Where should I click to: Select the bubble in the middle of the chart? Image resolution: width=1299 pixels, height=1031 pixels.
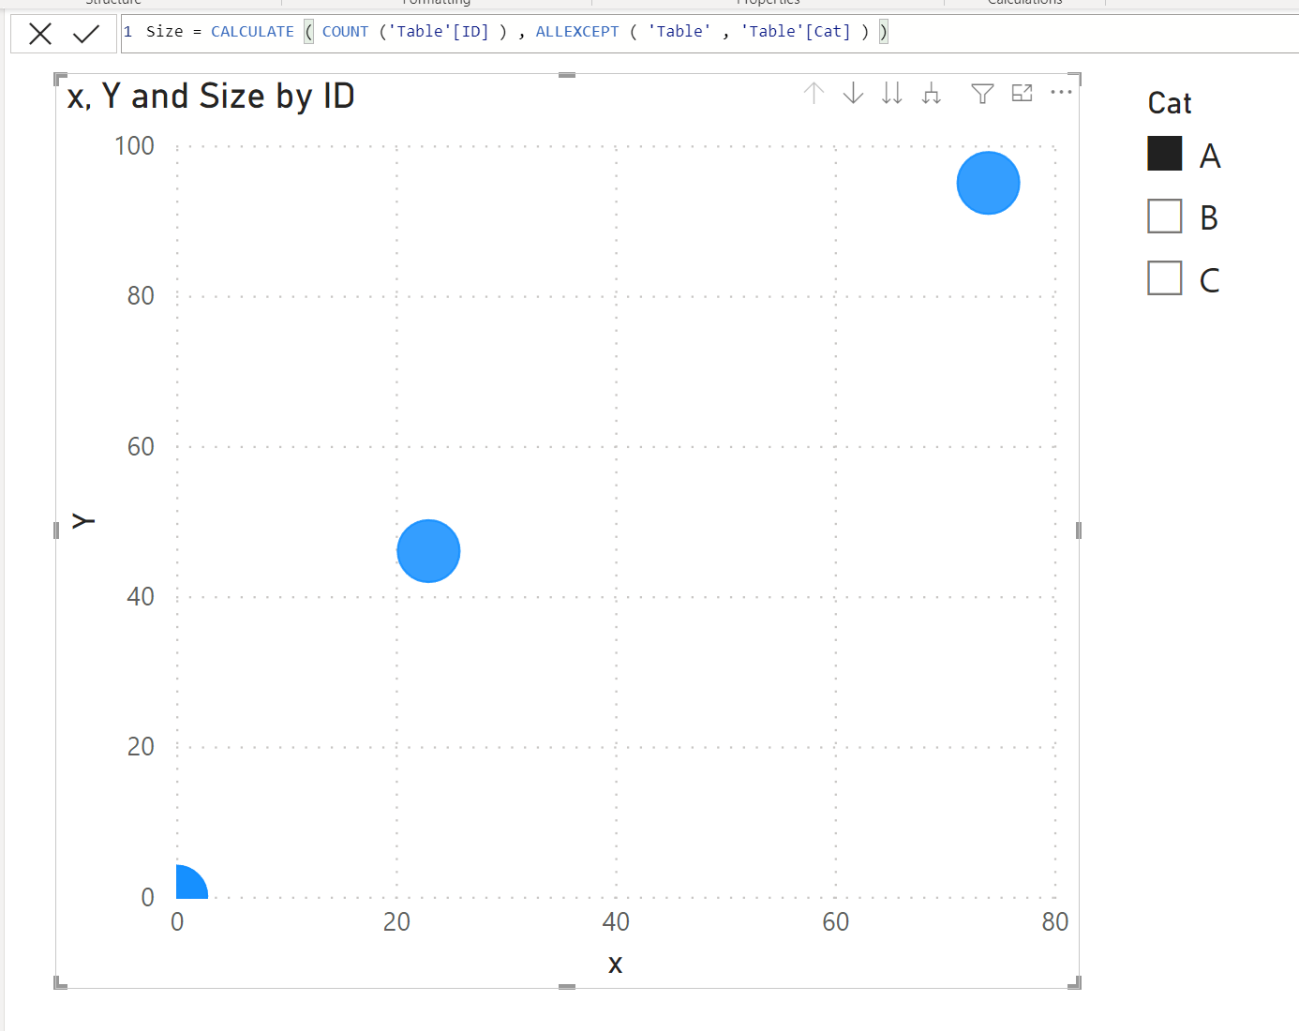(428, 551)
